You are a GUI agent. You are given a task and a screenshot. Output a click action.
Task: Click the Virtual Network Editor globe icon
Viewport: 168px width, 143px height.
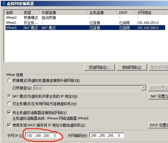4,3
